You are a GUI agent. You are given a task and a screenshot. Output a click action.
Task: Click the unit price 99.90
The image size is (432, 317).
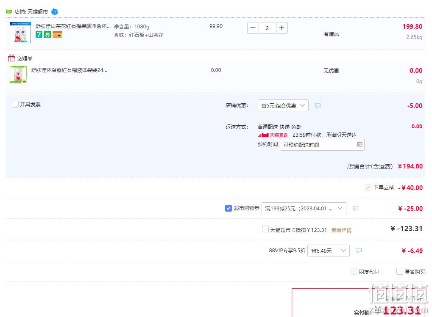[216, 26]
